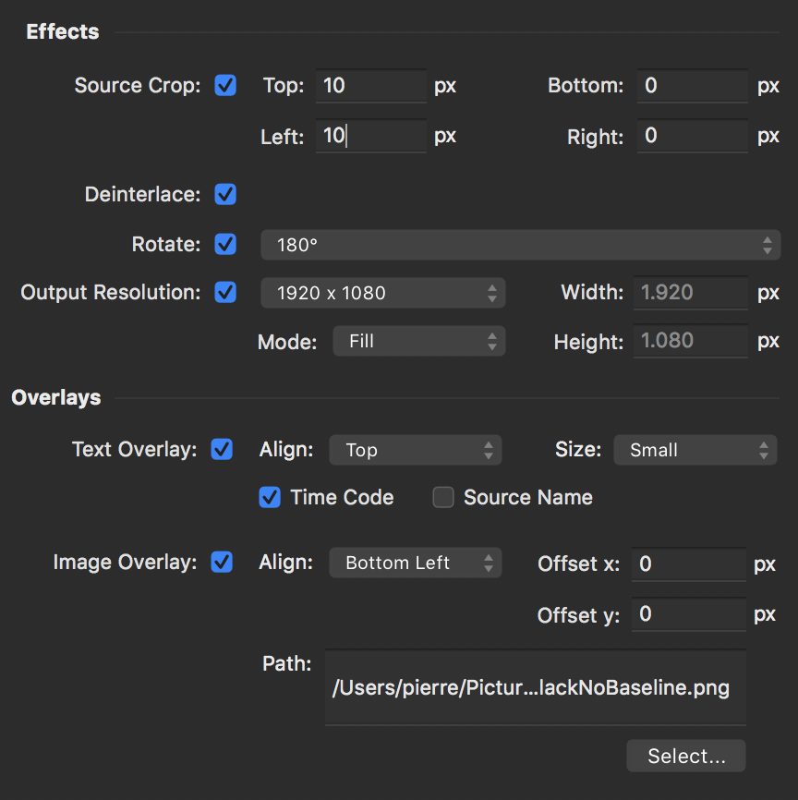Image resolution: width=798 pixels, height=800 pixels.
Task: Click the Top crop input field
Action: pos(370,86)
